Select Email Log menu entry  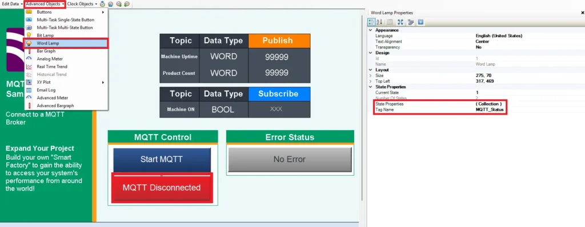tap(66, 90)
